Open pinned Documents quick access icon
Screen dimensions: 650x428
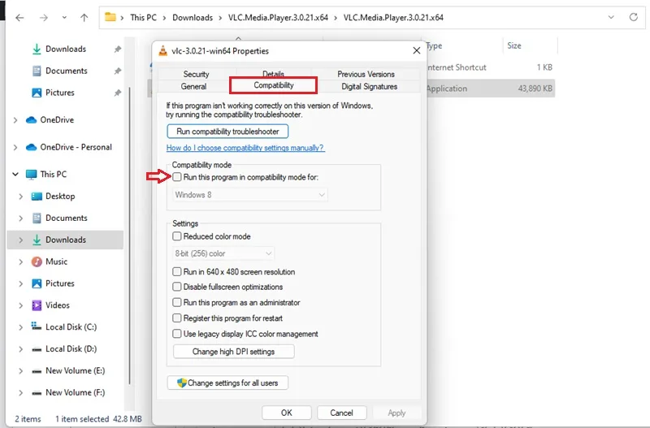pos(37,71)
